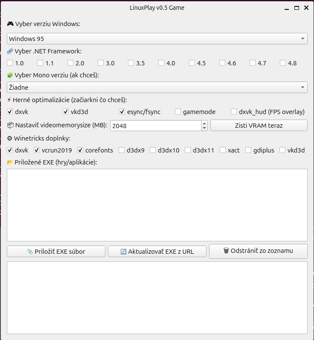Expand the Žiadne Mono version dropdown
This screenshot has width=314, height=340.
coord(157,88)
